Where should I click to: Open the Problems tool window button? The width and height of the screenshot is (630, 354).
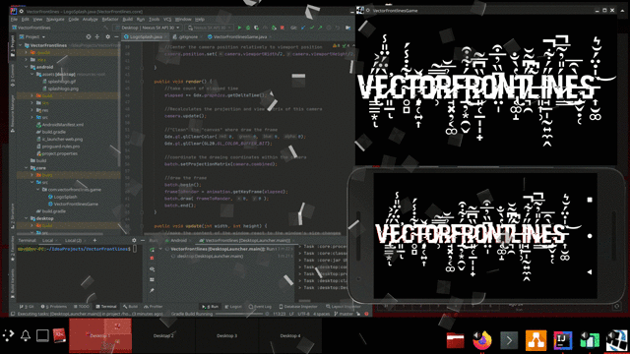click(x=54, y=307)
